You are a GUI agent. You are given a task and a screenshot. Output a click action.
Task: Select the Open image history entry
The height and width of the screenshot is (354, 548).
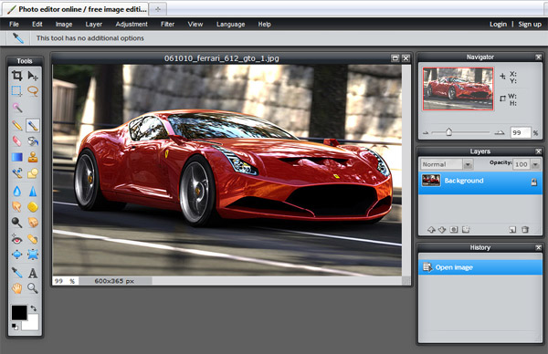(480, 267)
